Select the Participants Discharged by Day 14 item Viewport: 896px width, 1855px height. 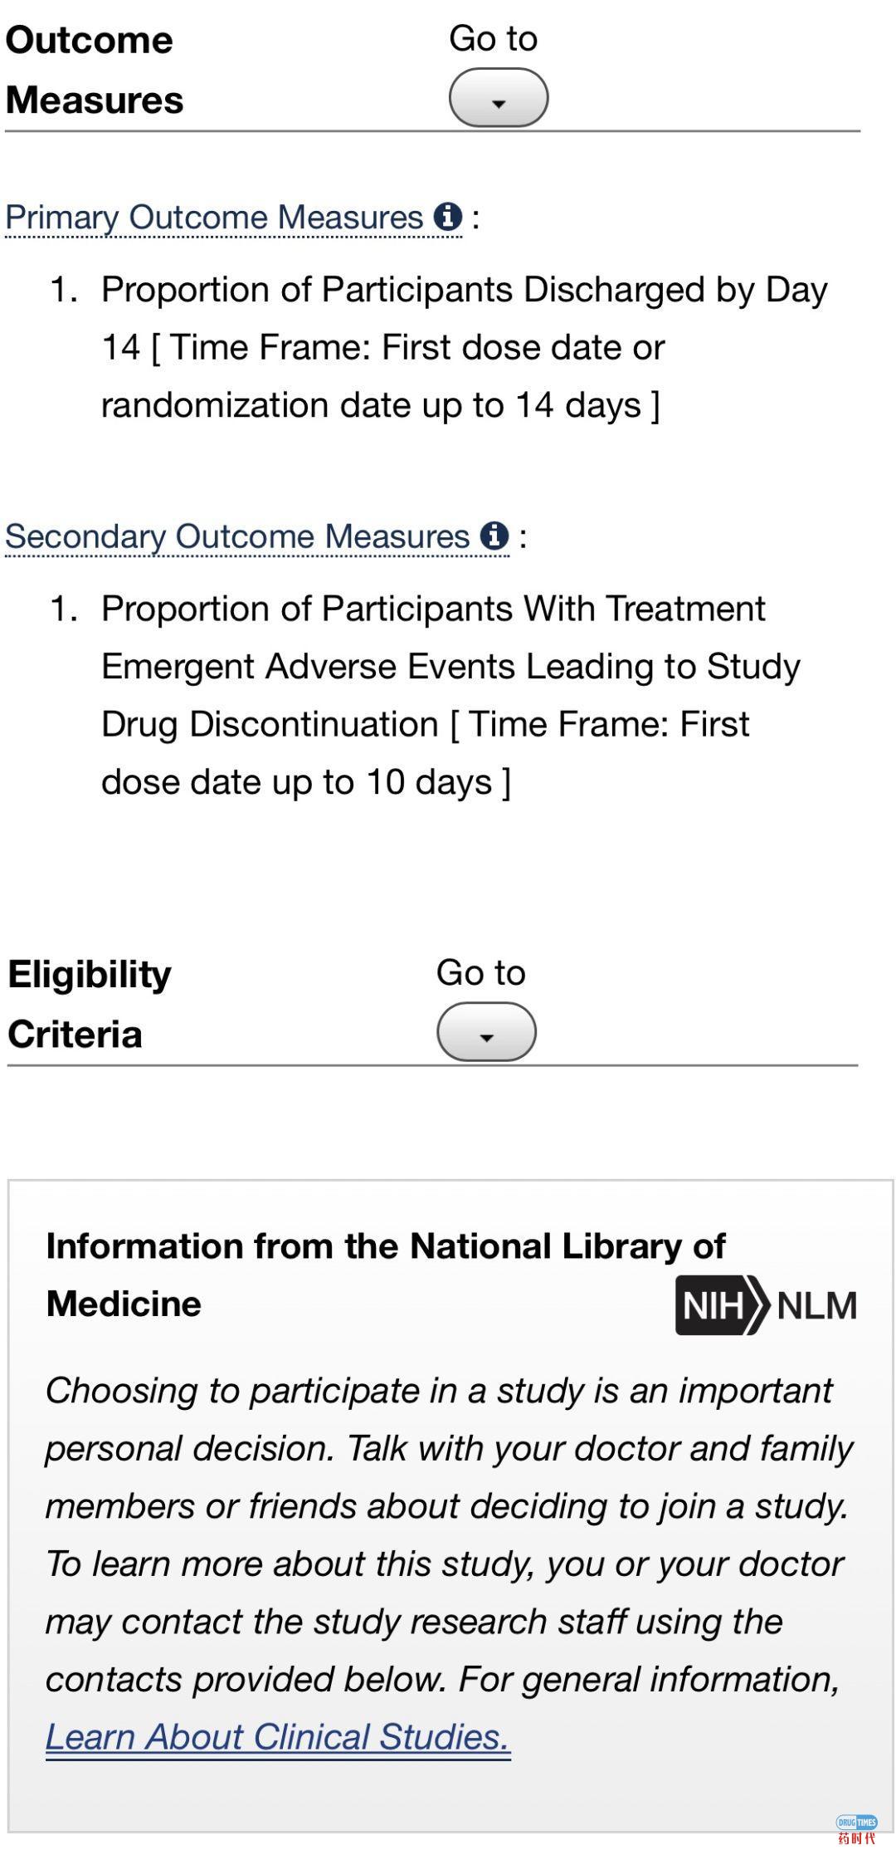pyautogui.click(x=464, y=291)
